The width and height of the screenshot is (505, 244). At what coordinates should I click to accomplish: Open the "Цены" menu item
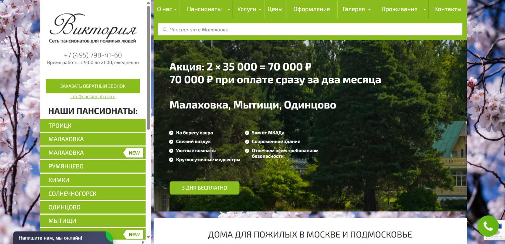[x=275, y=9]
